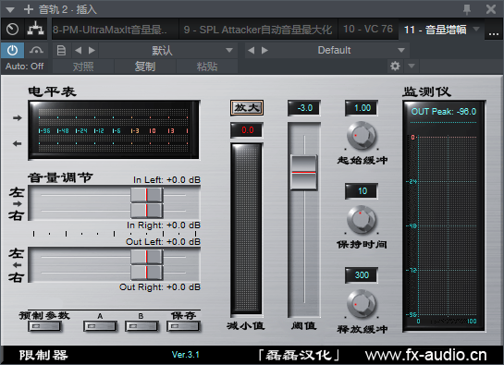
Task: Select the B preset slot button
Action: tap(141, 326)
